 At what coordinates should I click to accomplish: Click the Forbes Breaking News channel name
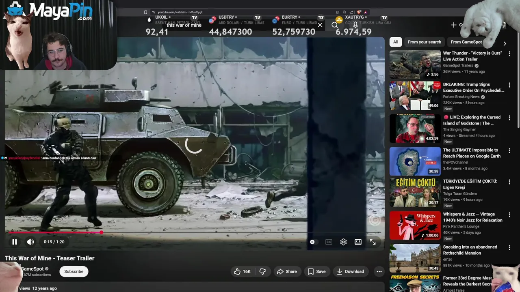tap(461, 97)
